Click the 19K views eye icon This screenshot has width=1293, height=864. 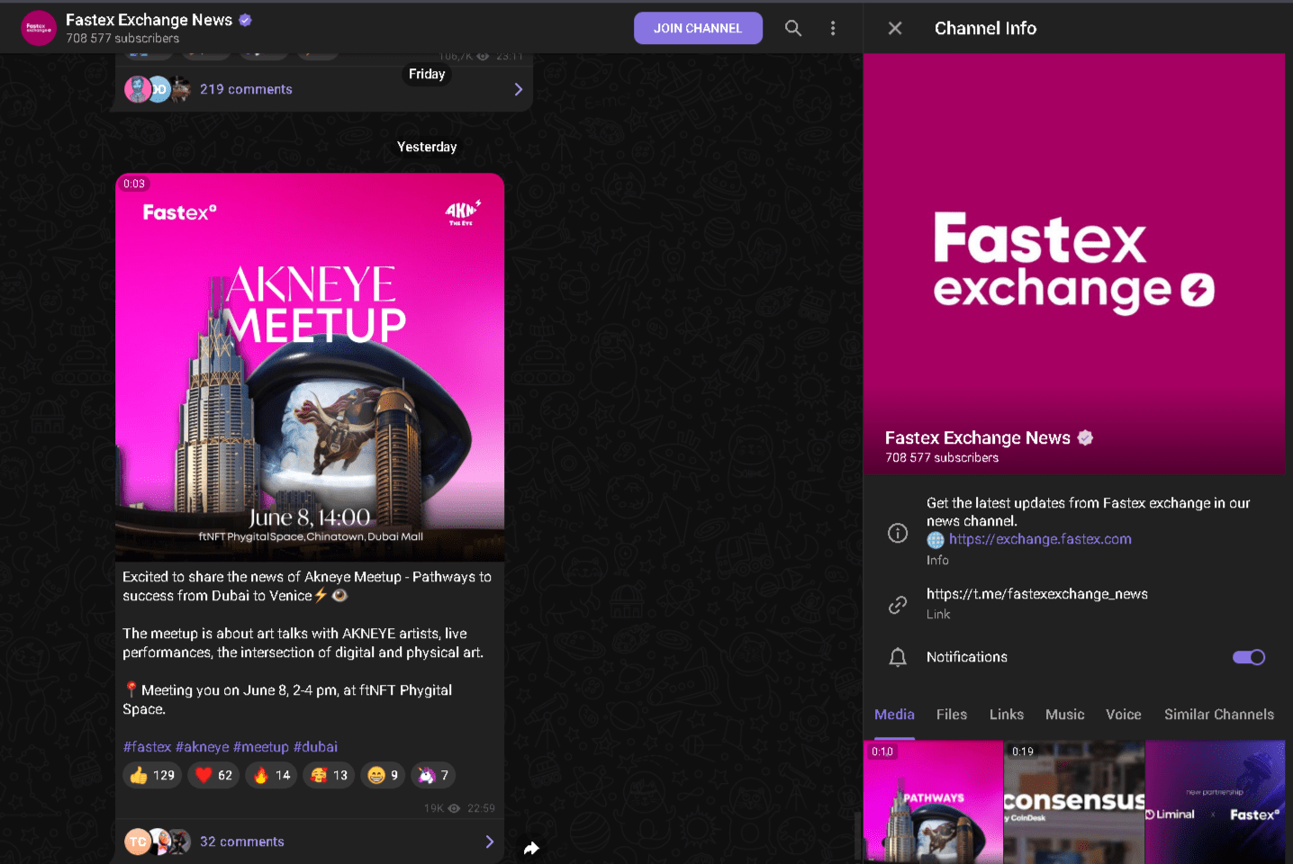pyautogui.click(x=454, y=808)
